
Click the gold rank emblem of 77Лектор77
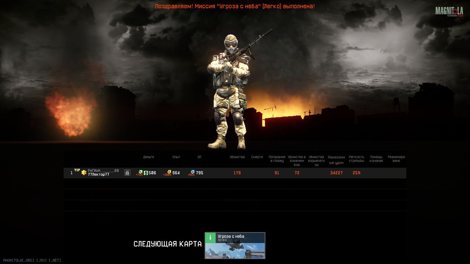(84, 173)
